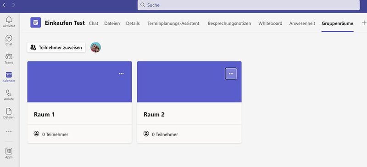Click 0 Teilnehmer under Raum 2
Image resolution: width=367 pixels, height=167 pixels.
pos(165,134)
